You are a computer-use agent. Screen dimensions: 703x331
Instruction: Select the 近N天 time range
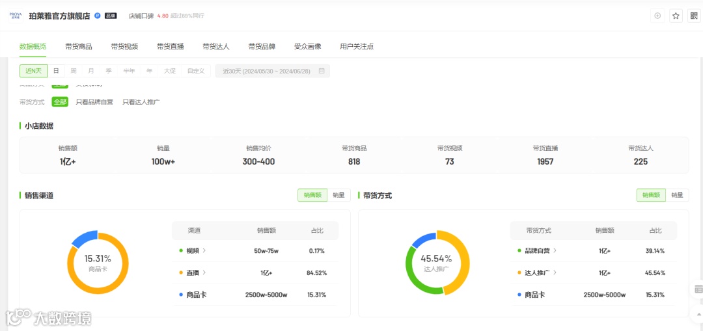(33, 71)
